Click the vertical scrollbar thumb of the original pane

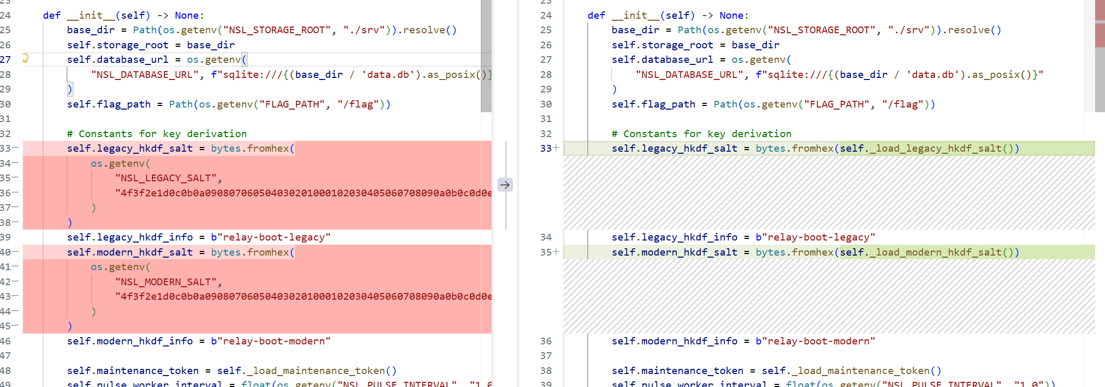486,56
